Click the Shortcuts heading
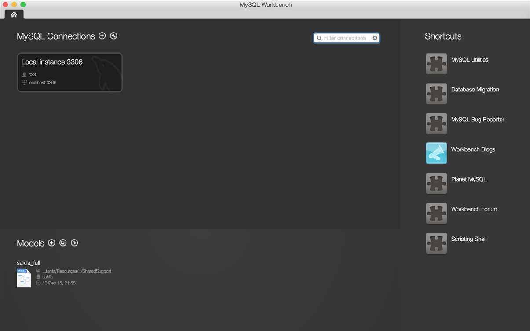Screen dimensions: 530x331 coord(443,36)
